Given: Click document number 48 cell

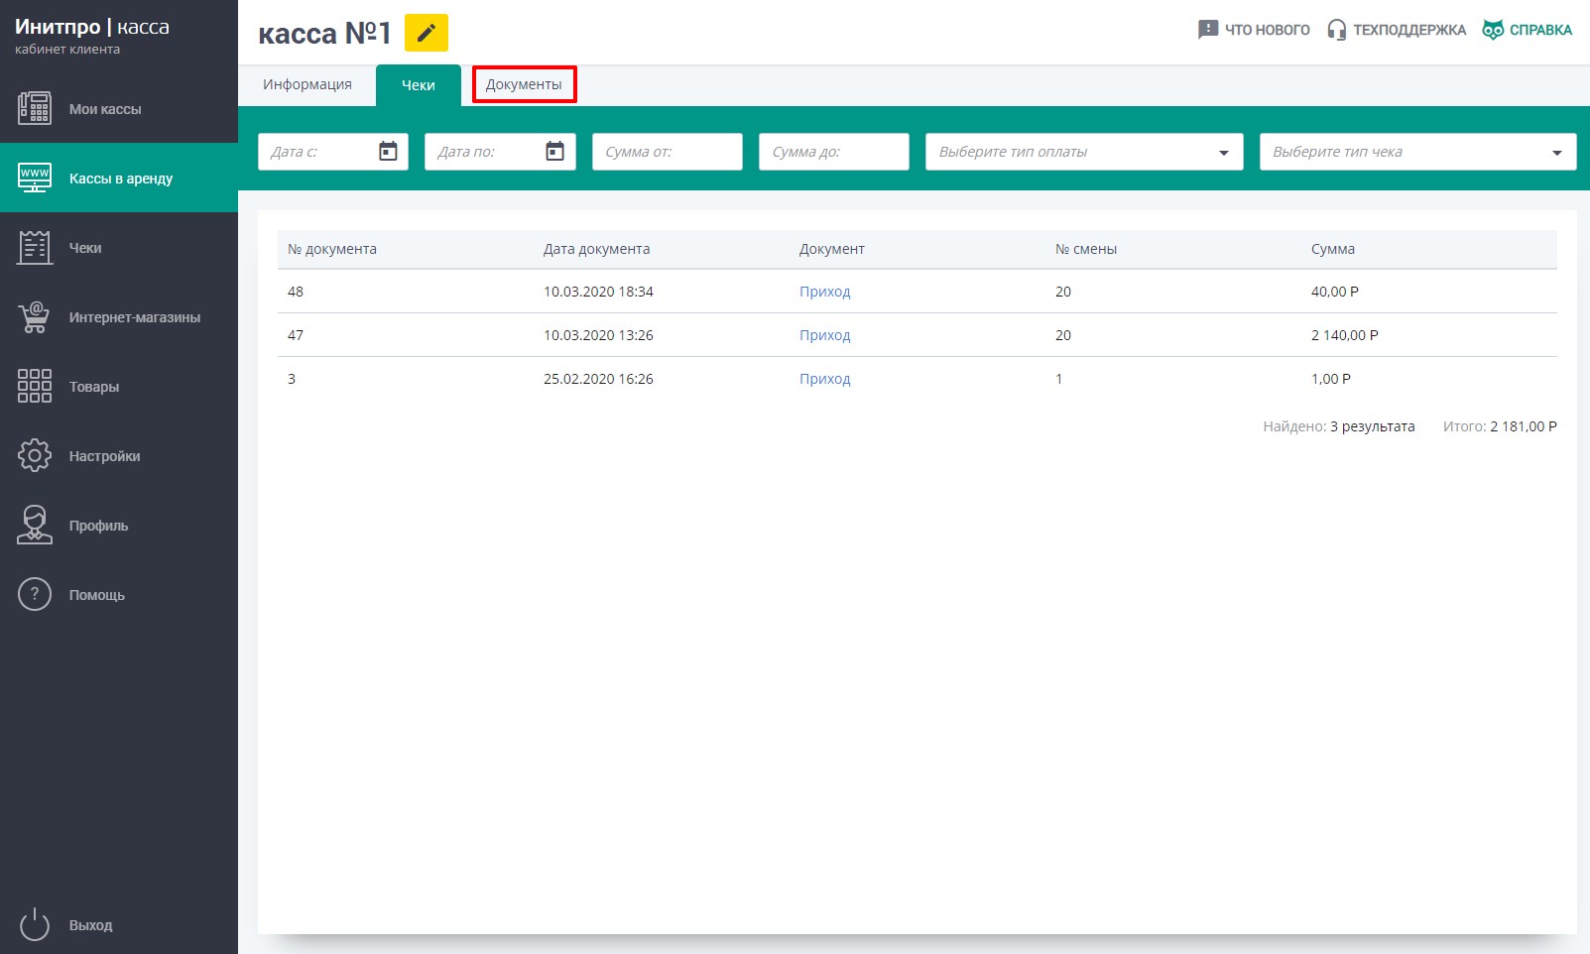Looking at the screenshot, I should click(x=296, y=292).
